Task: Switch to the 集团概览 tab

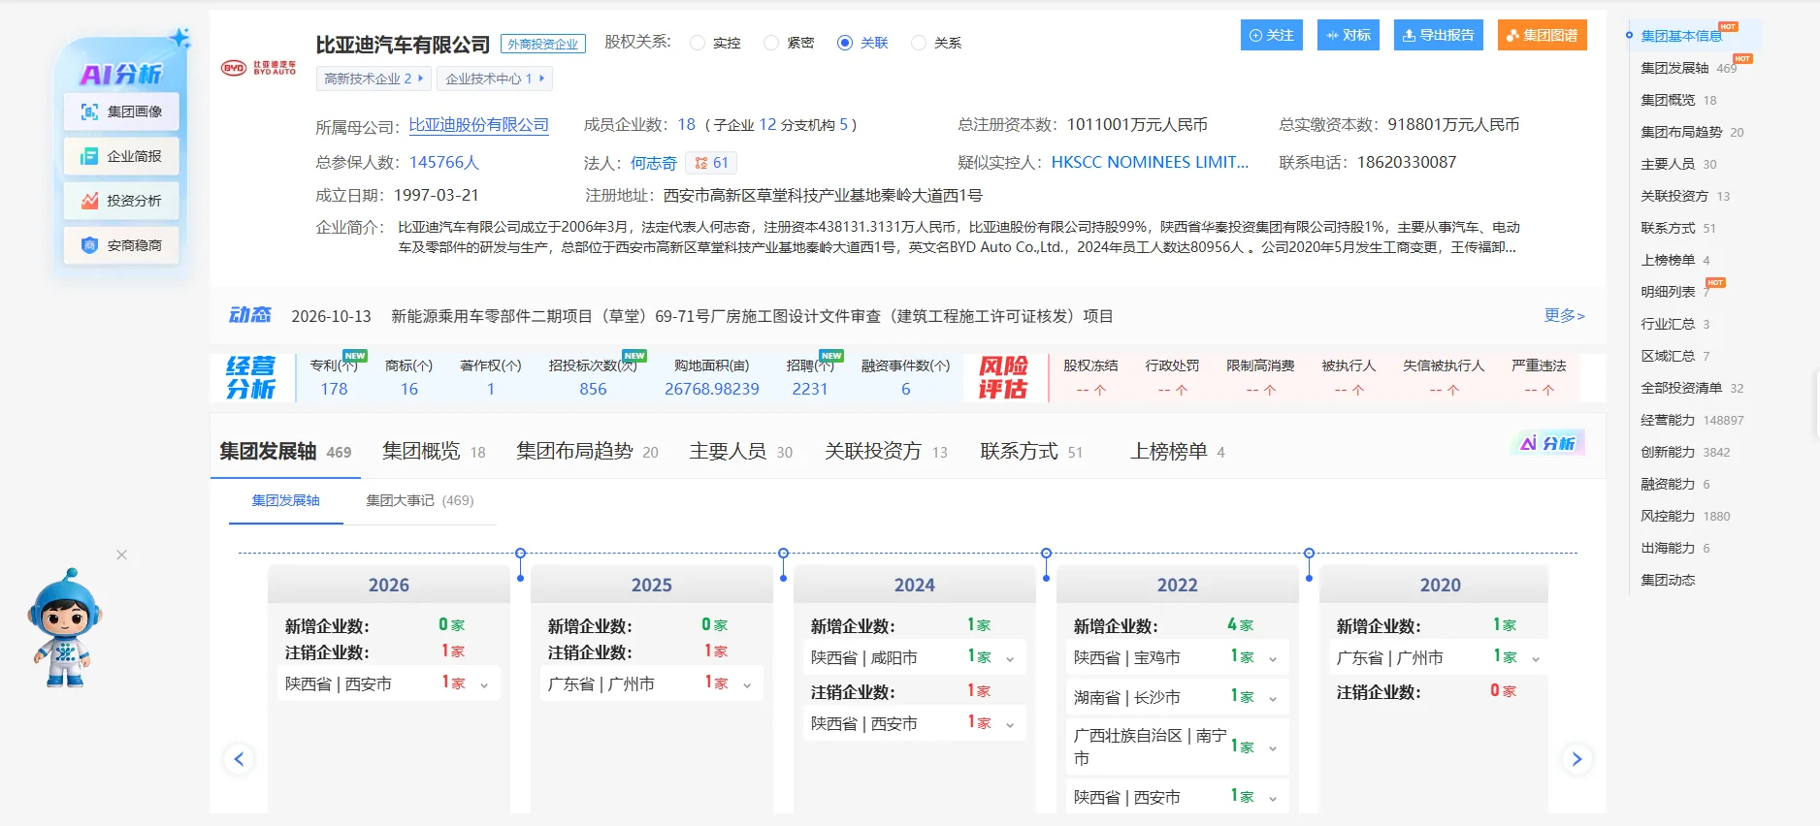Action: [434, 452]
